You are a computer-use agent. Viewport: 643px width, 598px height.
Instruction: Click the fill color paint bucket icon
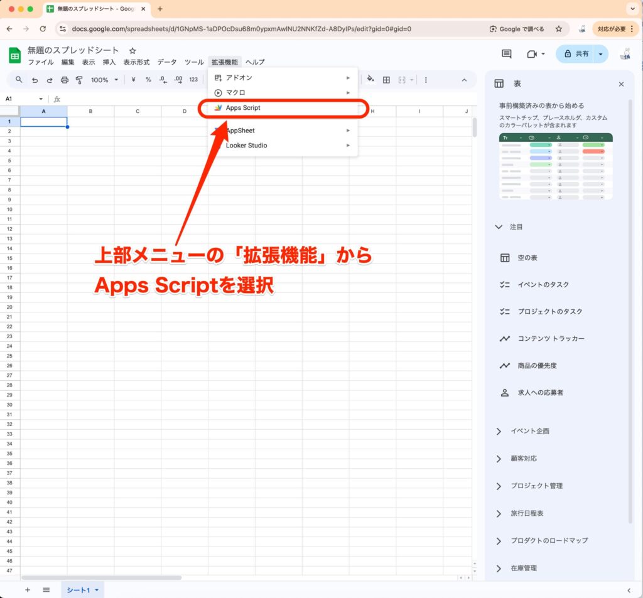point(370,80)
